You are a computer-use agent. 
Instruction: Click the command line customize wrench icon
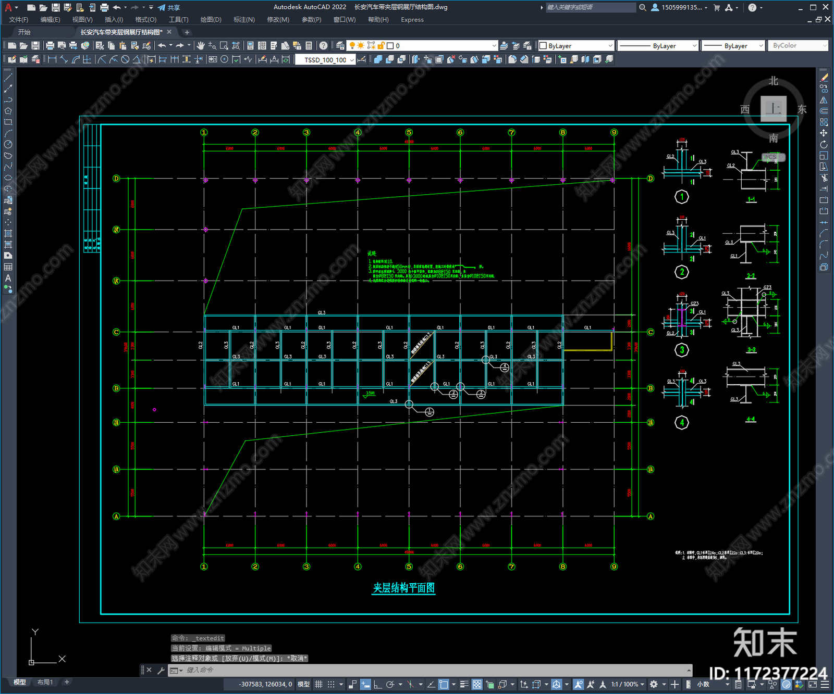pos(161,670)
